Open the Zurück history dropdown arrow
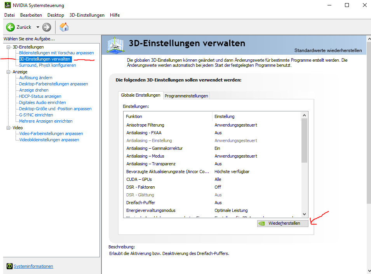 [x=38, y=27]
